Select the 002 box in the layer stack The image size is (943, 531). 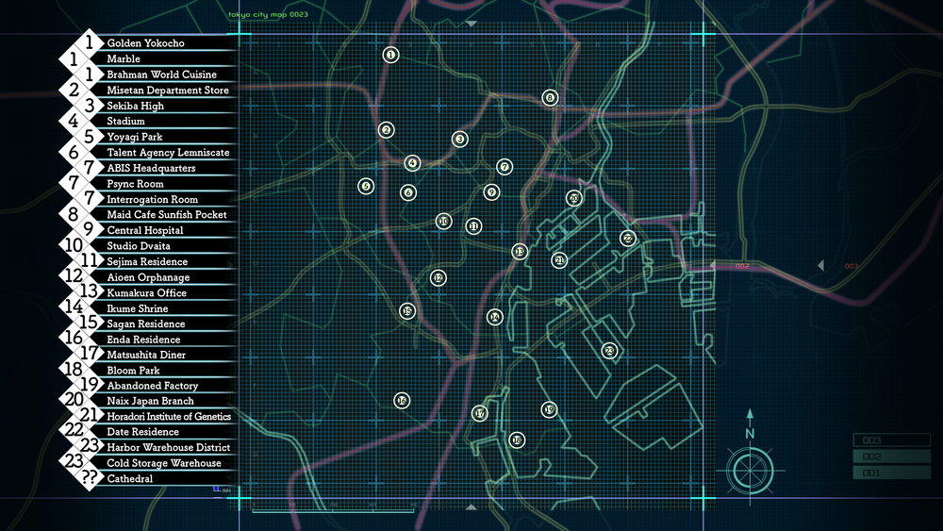(891, 456)
